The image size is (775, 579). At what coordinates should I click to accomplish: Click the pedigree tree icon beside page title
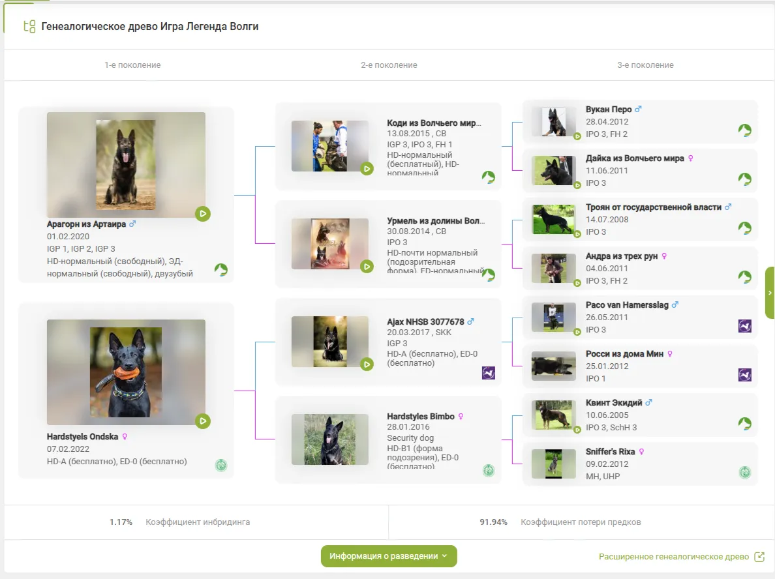[x=29, y=27]
